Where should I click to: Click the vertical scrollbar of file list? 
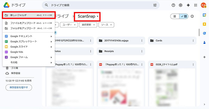tap(199, 32)
